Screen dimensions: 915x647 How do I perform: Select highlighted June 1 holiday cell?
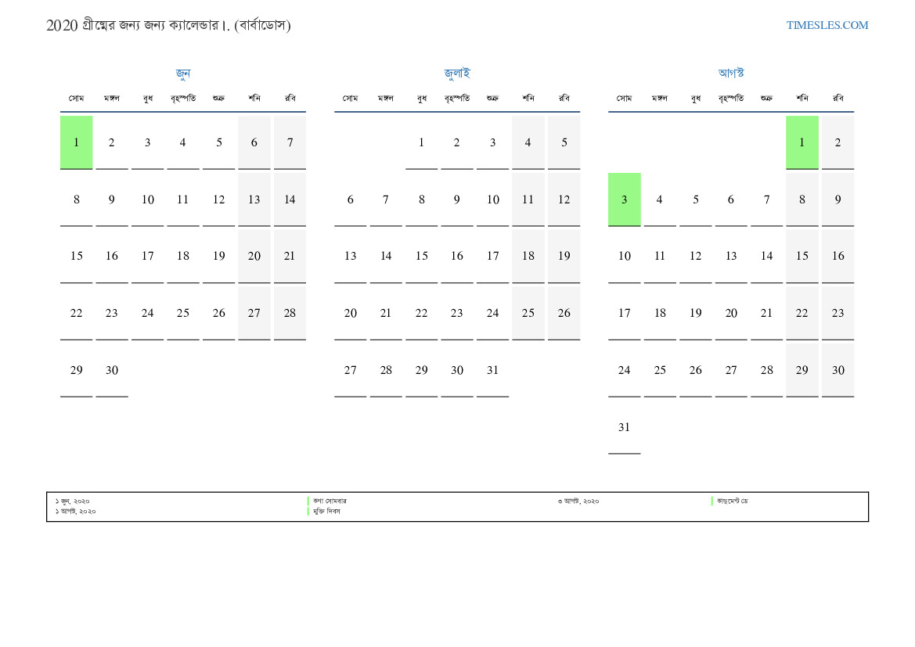coord(76,142)
